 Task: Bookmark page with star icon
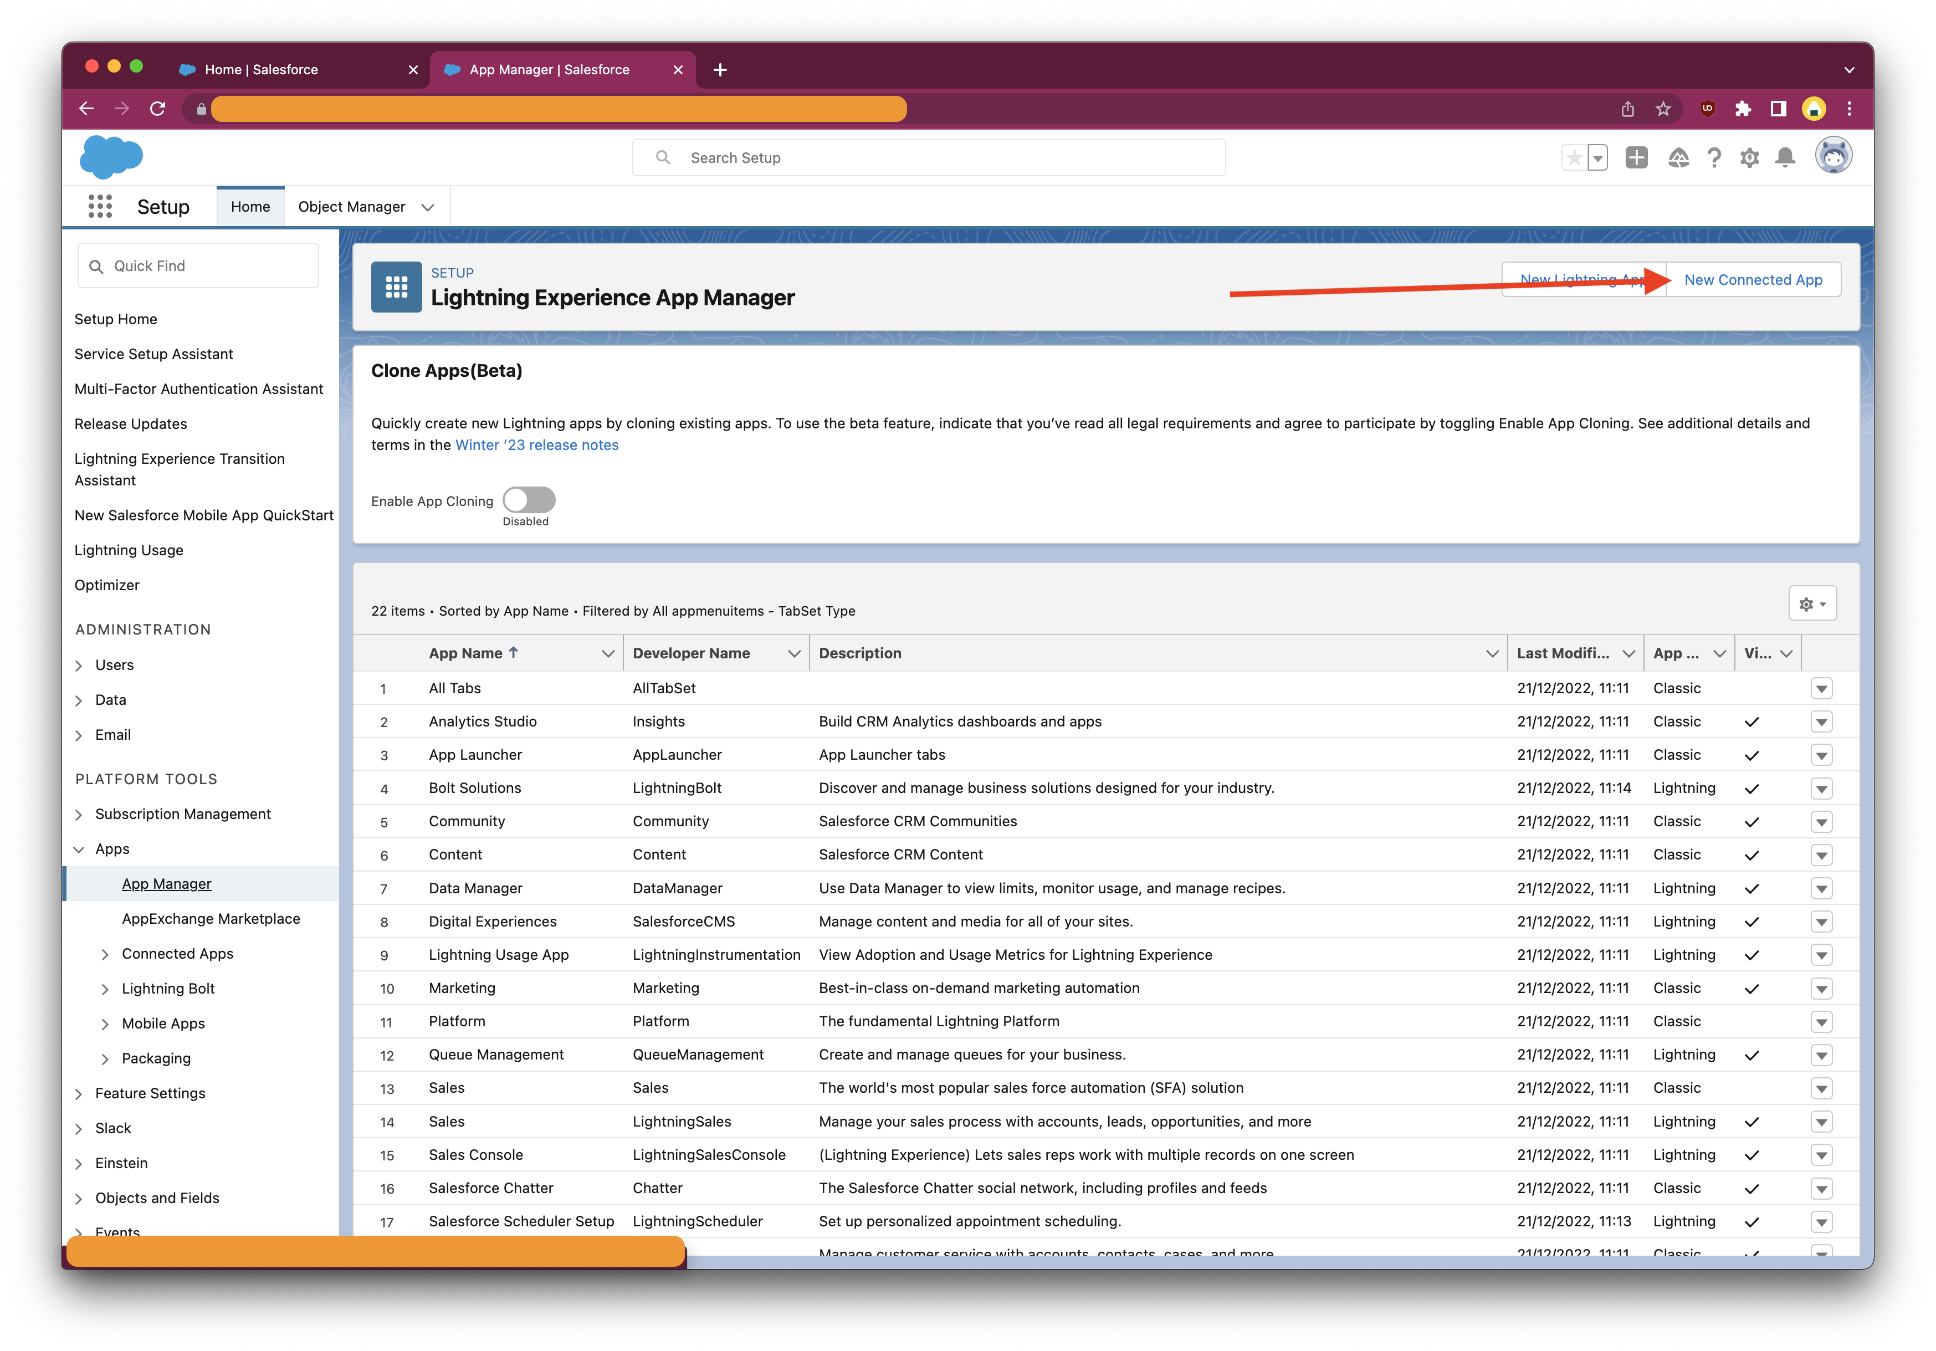1663,109
